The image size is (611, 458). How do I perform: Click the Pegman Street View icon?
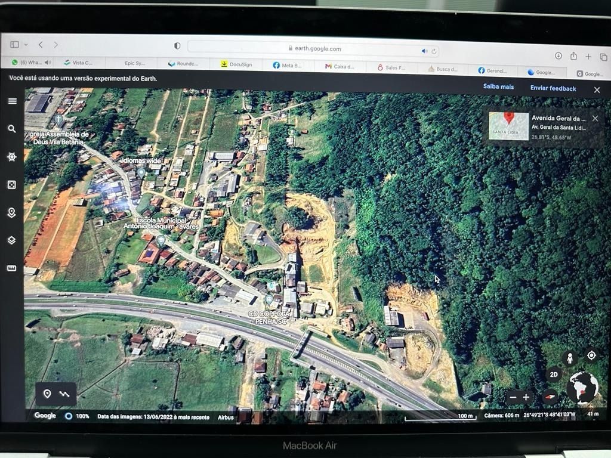coord(570,358)
